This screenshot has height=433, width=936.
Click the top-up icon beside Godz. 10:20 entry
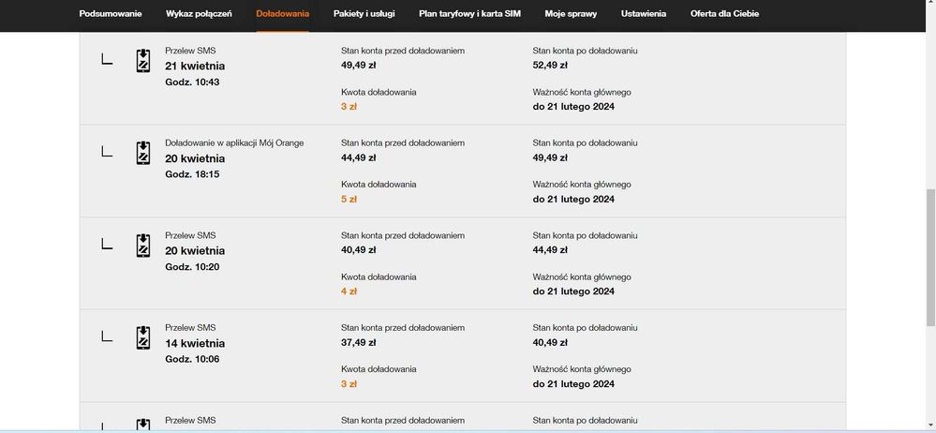point(142,246)
